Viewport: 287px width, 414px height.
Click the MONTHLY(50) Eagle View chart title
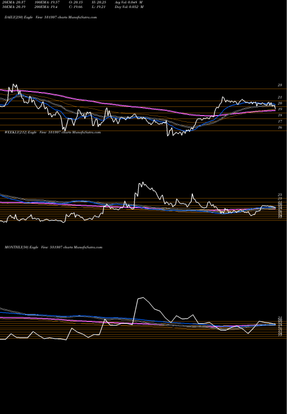point(53,247)
